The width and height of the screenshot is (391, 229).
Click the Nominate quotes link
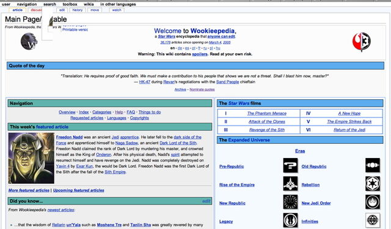click(x=202, y=89)
